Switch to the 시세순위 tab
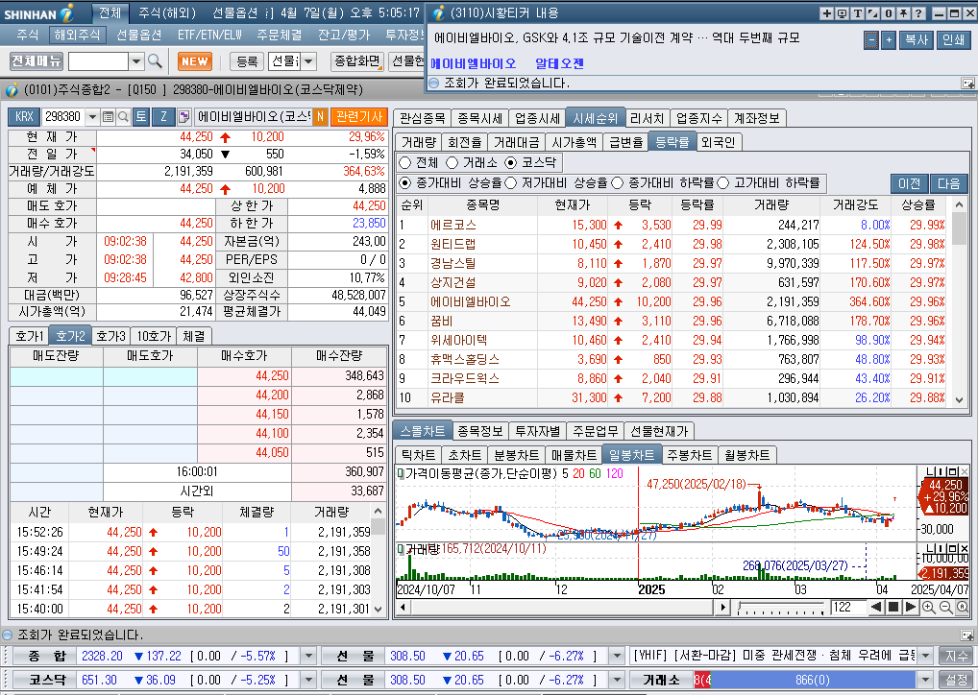This screenshot has height=695, width=978. click(595, 118)
